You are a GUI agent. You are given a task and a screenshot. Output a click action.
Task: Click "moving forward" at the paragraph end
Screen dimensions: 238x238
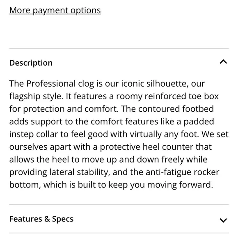pyautogui.click(x=180, y=185)
